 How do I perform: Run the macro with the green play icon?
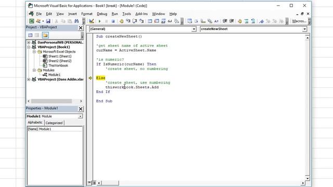tap(99, 21)
